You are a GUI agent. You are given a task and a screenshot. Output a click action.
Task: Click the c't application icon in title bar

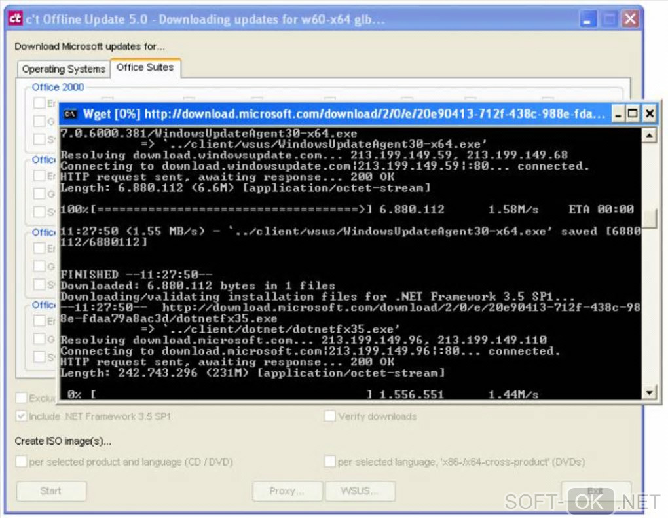(x=15, y=18)
